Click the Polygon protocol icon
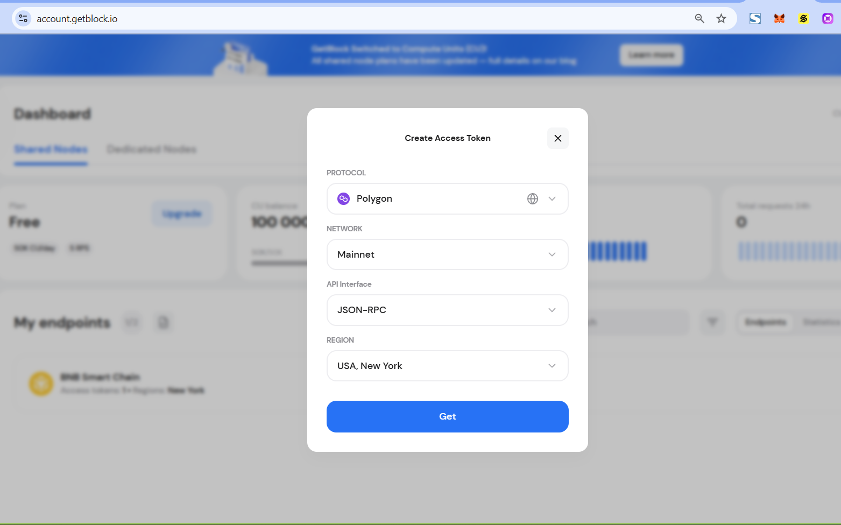841x525 pixels. pos(343,198)
